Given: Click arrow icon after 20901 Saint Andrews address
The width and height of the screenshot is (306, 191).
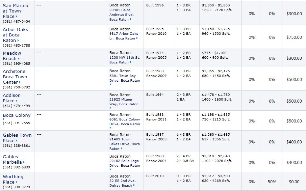Looking at the screenshot, I should coord(131,19).
